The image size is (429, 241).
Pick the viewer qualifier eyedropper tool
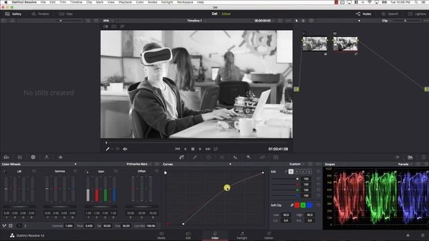(107, 149)
